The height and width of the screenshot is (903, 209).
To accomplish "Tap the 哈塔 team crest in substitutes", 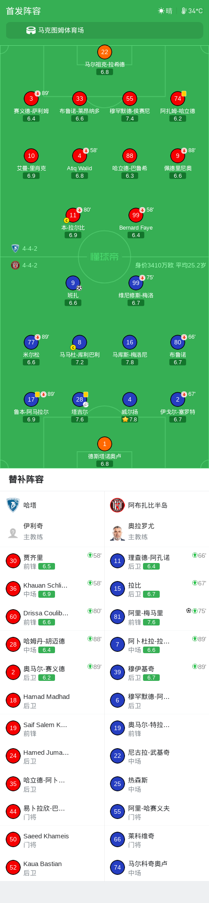I will pos(13,505).
